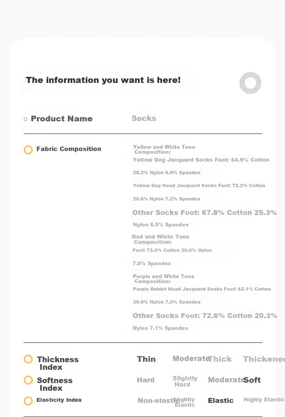Viewport: 285px width, 417px height.
Task: Click the orange ring beside Elasticity Index
Action: [x=28, y=401]
